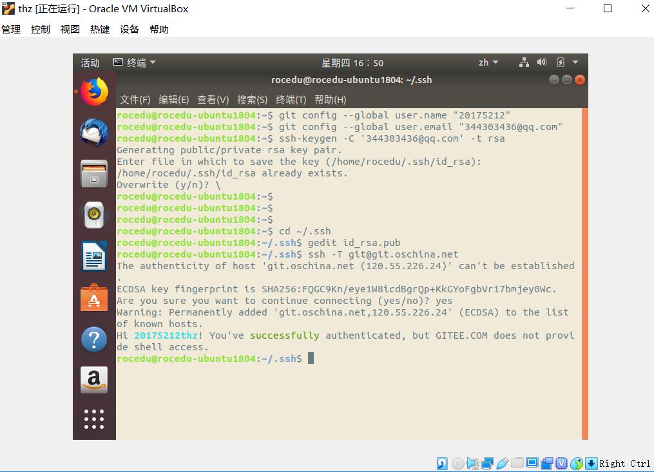Click the Right Ctrl host key label

(x=625, y=464)
